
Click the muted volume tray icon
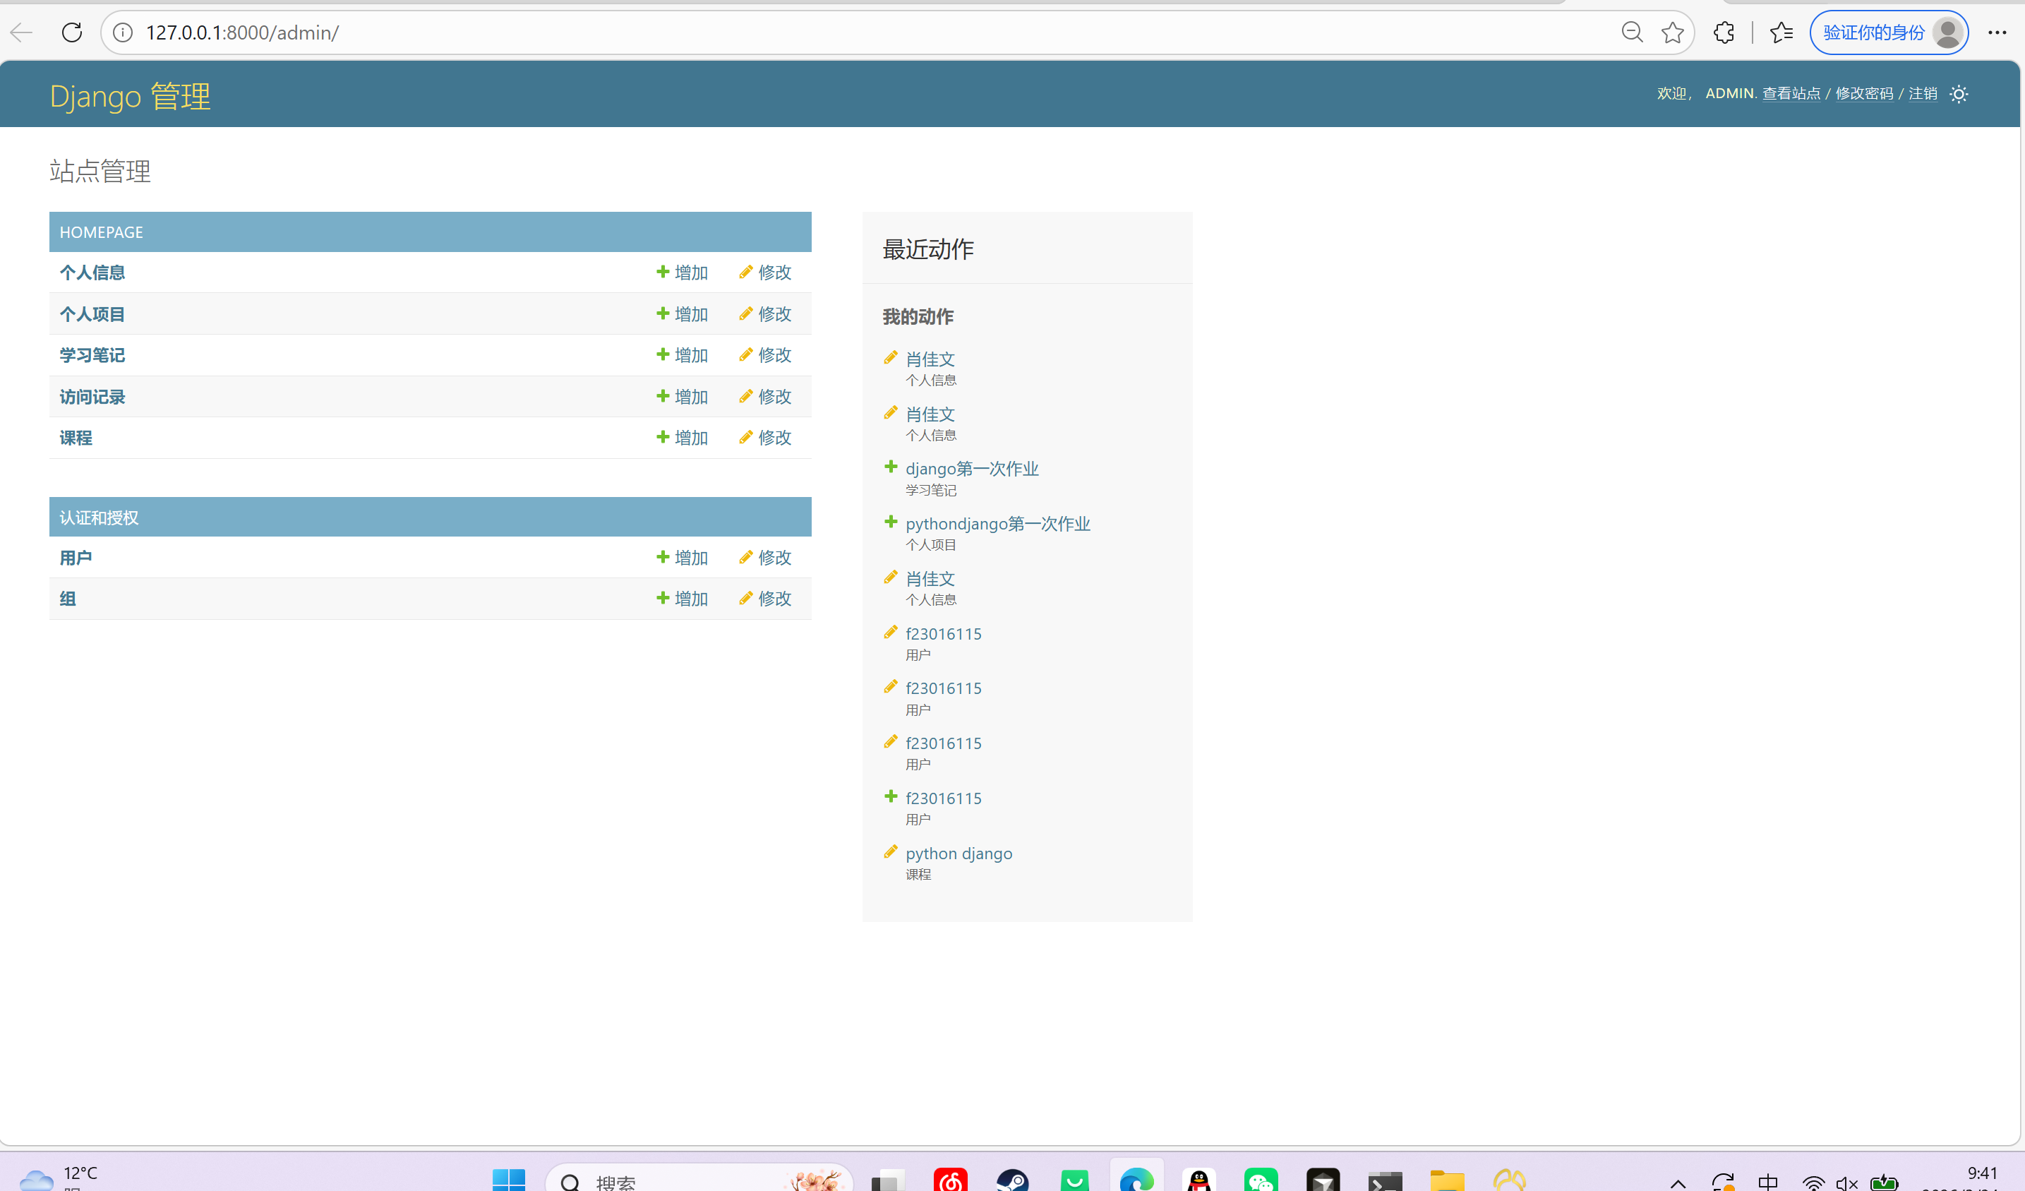pyautogui.click(x=1846, y=1183)
